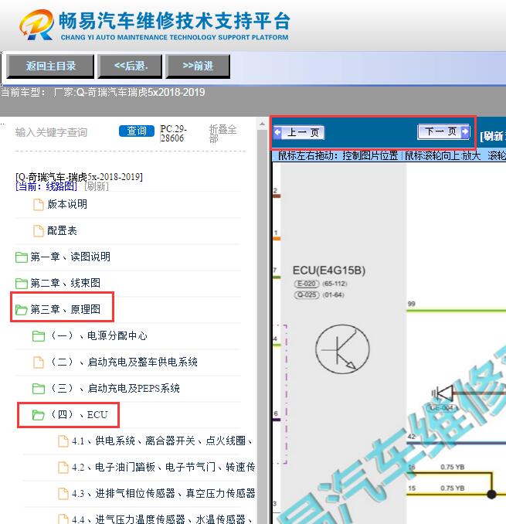The width and height of the screenshot is (506, 524).
Task: Click folder icon of 启动充电及PEPS系统
Action: [x=39, y=389]
